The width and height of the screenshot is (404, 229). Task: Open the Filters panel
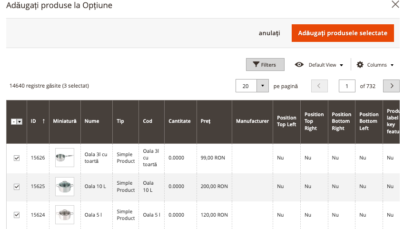[265, 64]
